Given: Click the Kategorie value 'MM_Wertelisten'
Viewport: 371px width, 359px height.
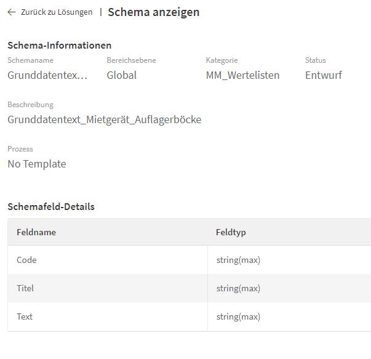Looking at the screenshot, I should (x=242, y=76).
